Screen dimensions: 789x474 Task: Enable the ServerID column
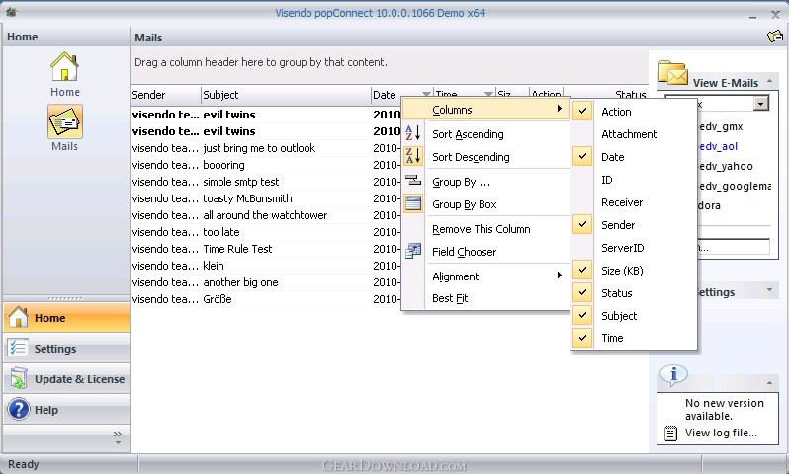[x=633, y=248]
